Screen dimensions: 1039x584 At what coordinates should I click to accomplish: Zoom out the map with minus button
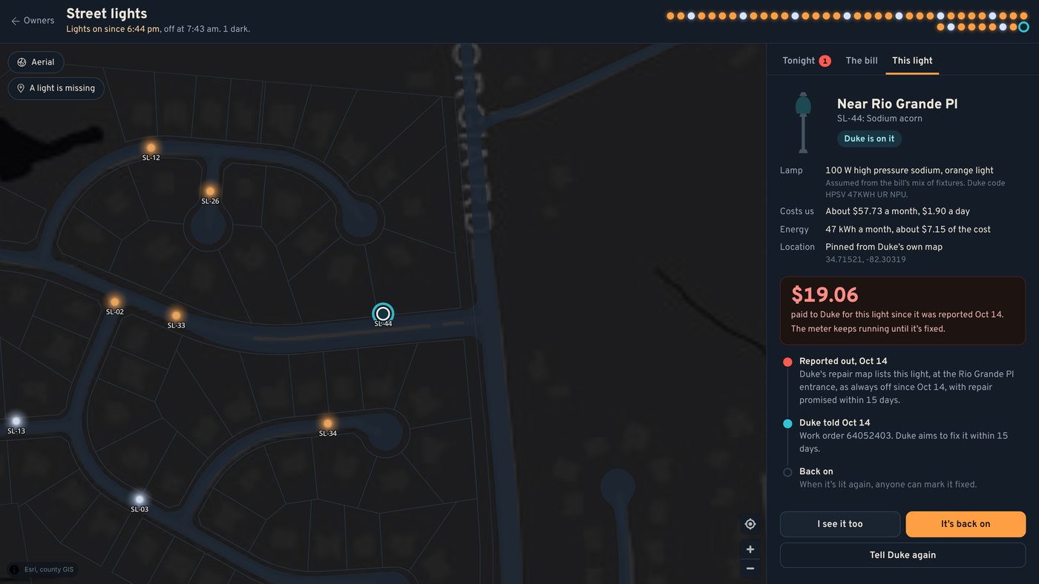coord(750,568)
